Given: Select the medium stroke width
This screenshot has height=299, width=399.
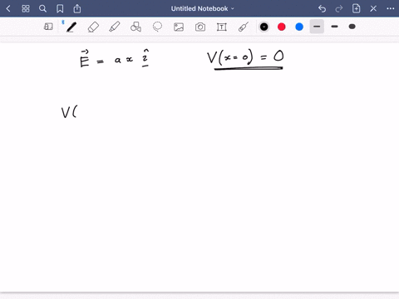Looking at the screenshot, I should [x=334, y=27].
